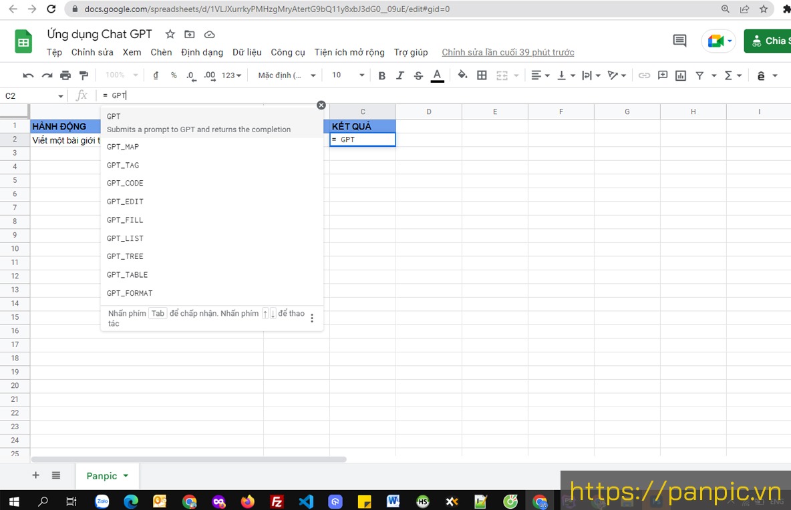Screen dimensions: 791x510
Task: Format as percent with % icon
Action: click(174, 75)
